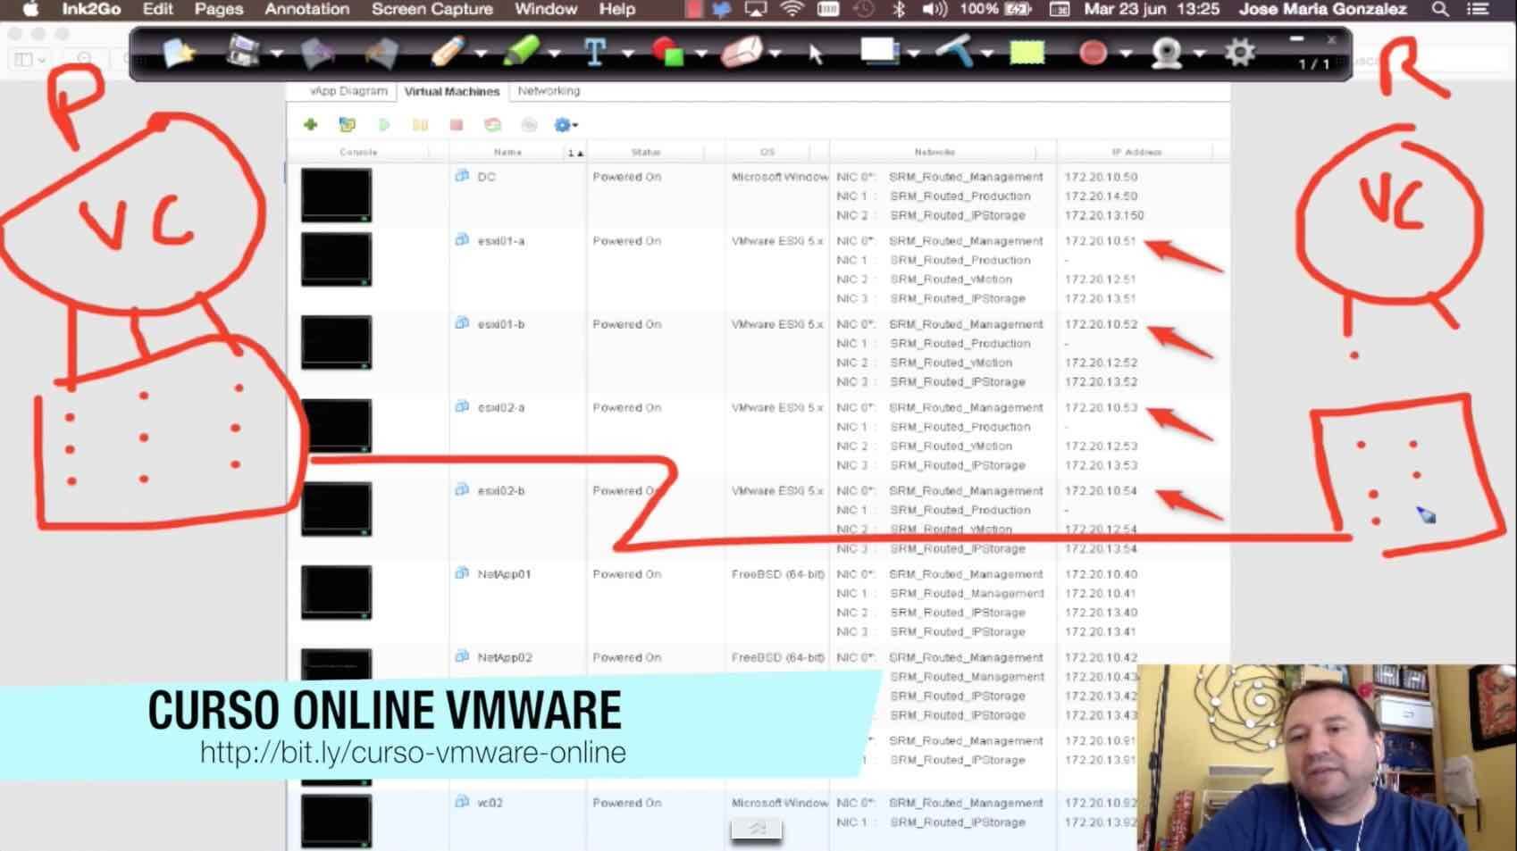Pick the eraser tool
The image size is (1517, 851).
tap(742, 52)
